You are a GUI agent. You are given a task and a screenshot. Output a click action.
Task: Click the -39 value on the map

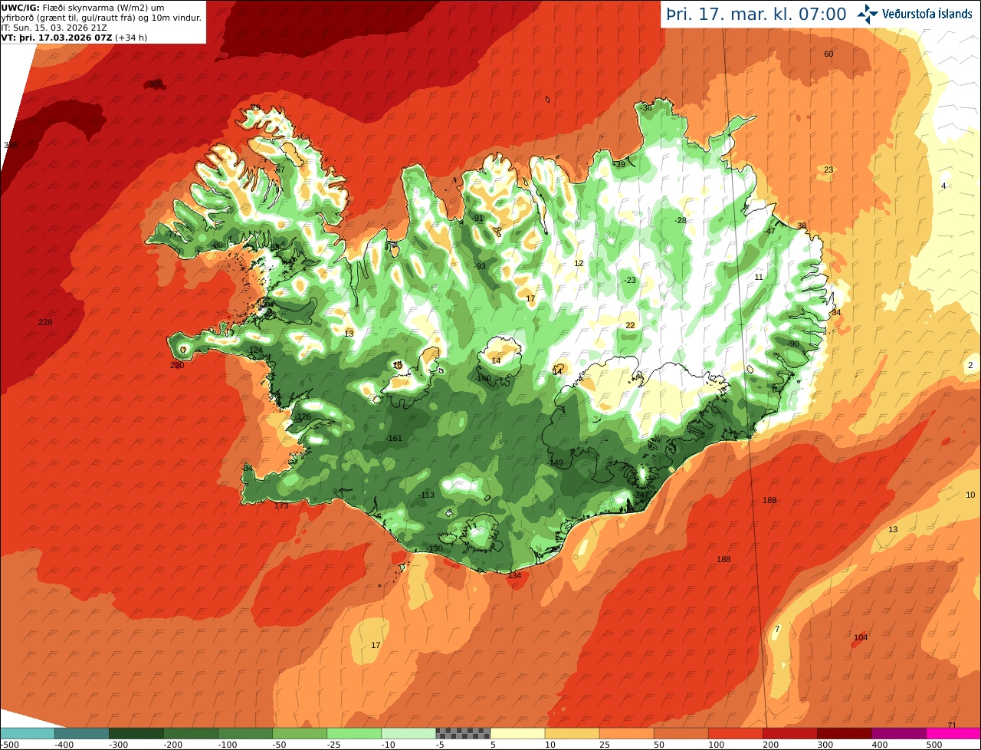[619, 164]
